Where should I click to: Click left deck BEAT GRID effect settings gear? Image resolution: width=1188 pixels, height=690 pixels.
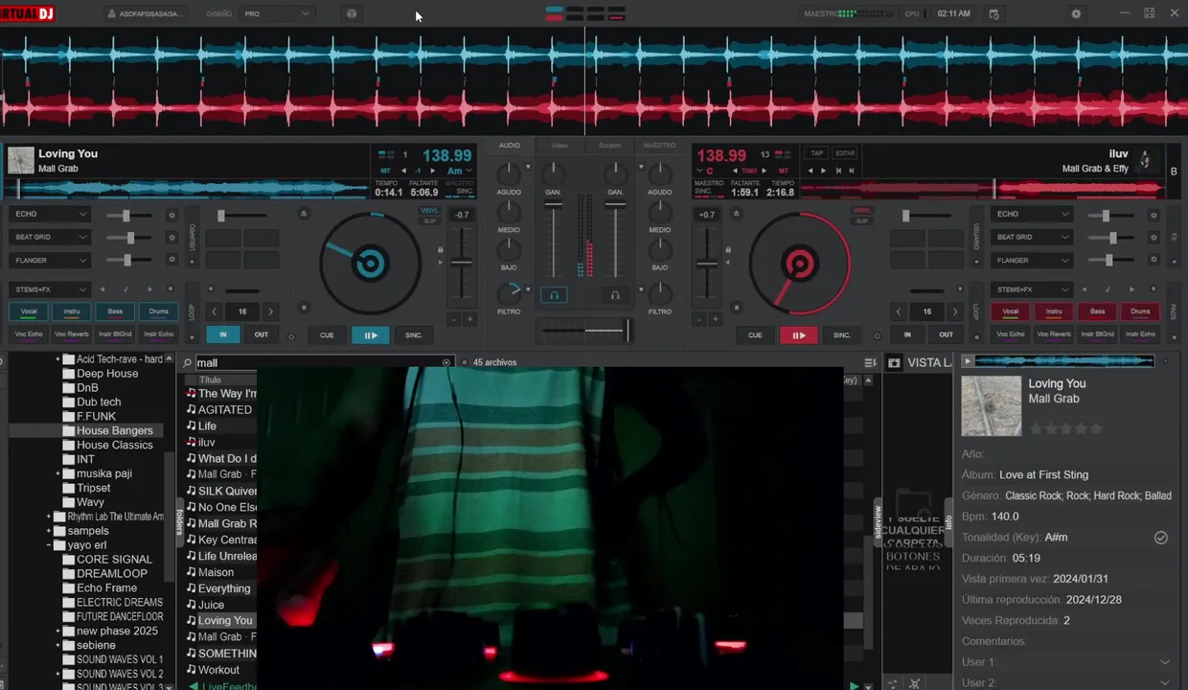click(x=172, y=238)
